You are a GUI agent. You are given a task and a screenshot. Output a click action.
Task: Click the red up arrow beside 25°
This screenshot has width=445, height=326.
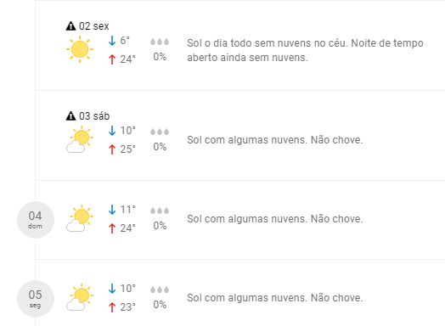(x=112, y=149)
